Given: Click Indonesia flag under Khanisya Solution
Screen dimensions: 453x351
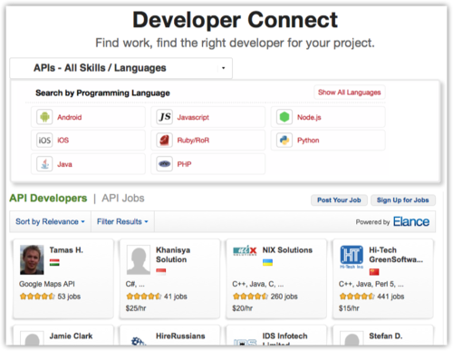Looking at the screenshot, I should click(x=161, y=272).
